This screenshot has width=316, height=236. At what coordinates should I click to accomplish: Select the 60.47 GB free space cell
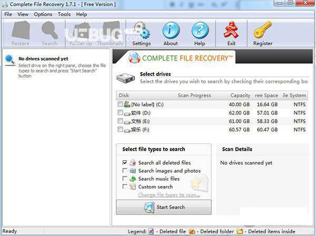(267, 130)
